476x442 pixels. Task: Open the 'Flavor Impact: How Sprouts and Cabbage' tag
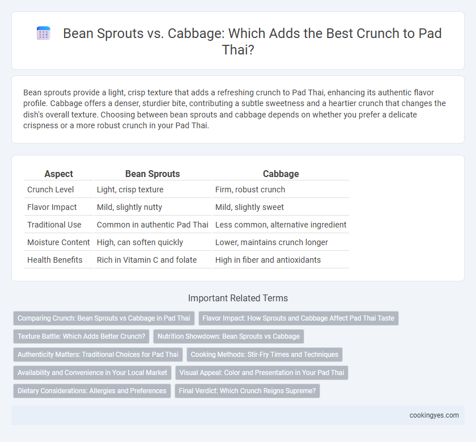pos(299,318)
